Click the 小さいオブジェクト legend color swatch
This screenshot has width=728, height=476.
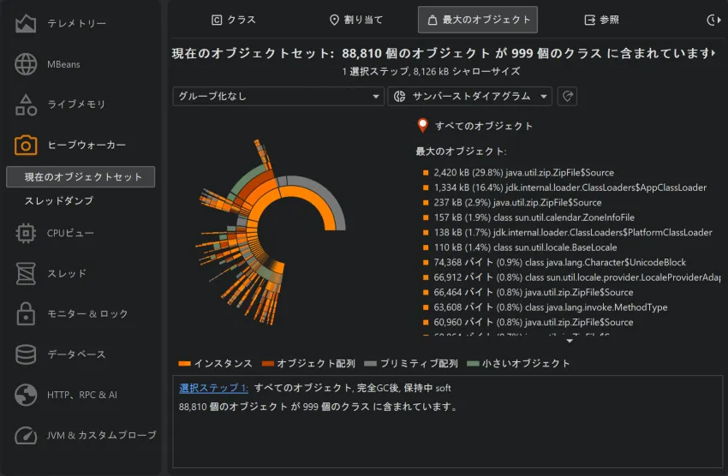point(473,364)
